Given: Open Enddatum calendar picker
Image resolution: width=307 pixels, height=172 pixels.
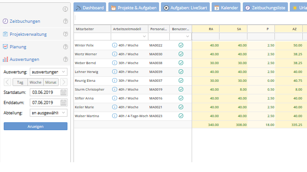Looking at the screenshot, I should (63, 103).
